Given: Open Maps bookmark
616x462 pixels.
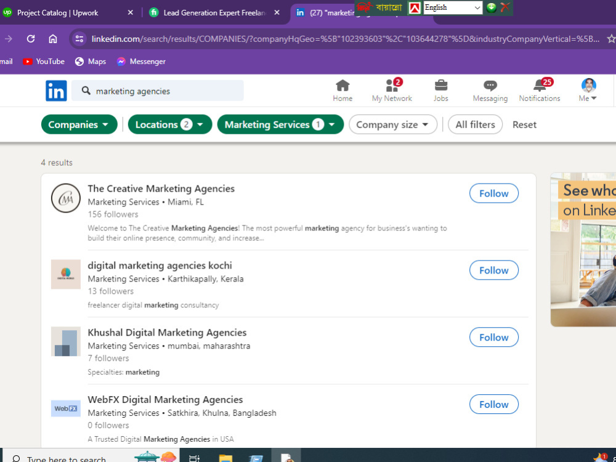Looking at the screenshot, I should (91, 62).
